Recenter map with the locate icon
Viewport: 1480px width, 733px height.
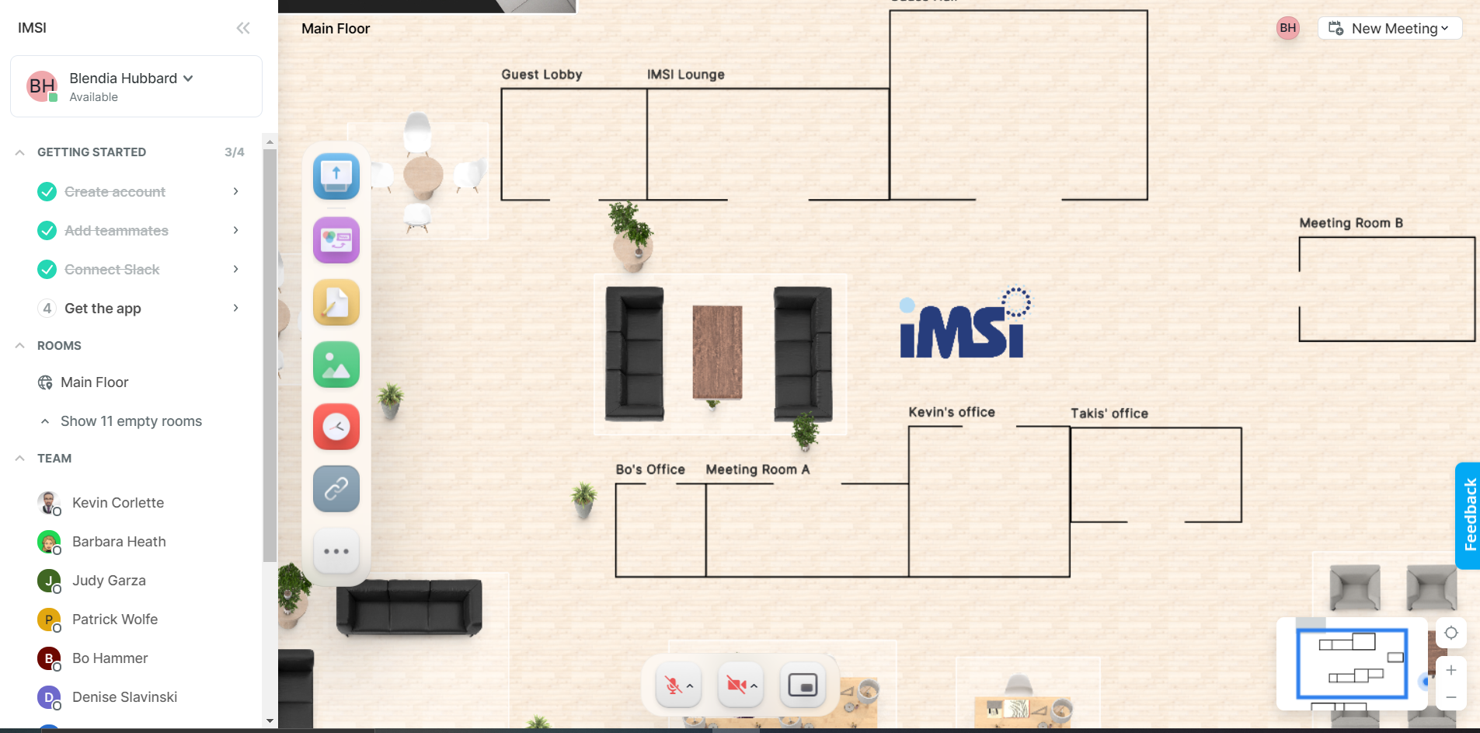click(x=1450, y=633)
